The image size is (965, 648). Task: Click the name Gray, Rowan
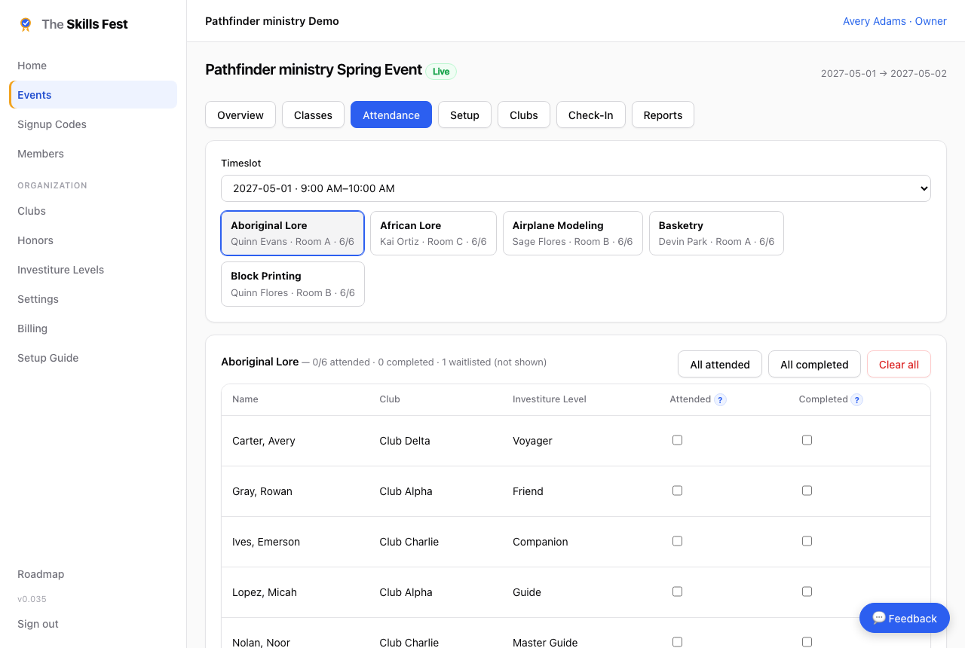(x=262, y=491)
